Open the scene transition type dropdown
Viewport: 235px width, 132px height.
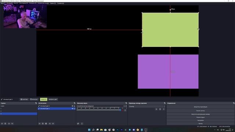click(x=147, y=106)
